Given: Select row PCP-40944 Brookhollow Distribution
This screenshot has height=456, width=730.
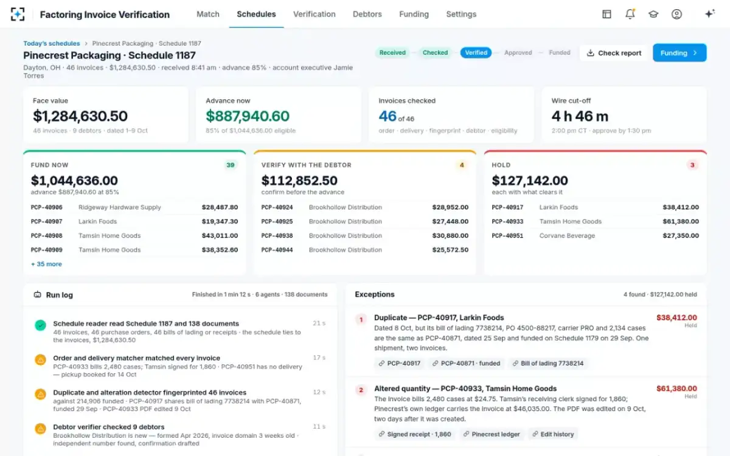Looking at the screenshot, I should click(365, 250).
